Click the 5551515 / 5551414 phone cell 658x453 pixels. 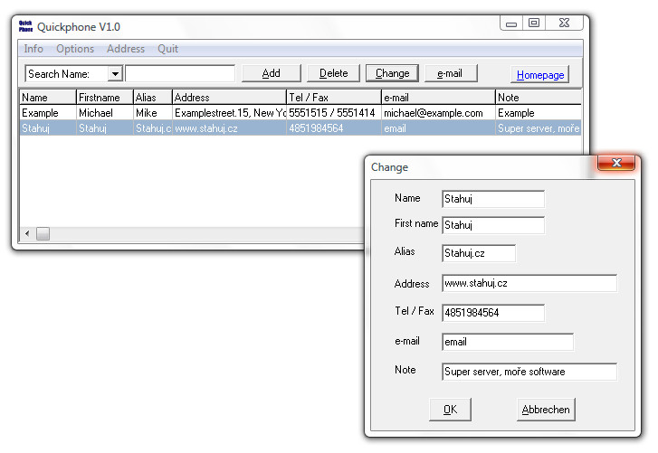(x=334, y=113)
